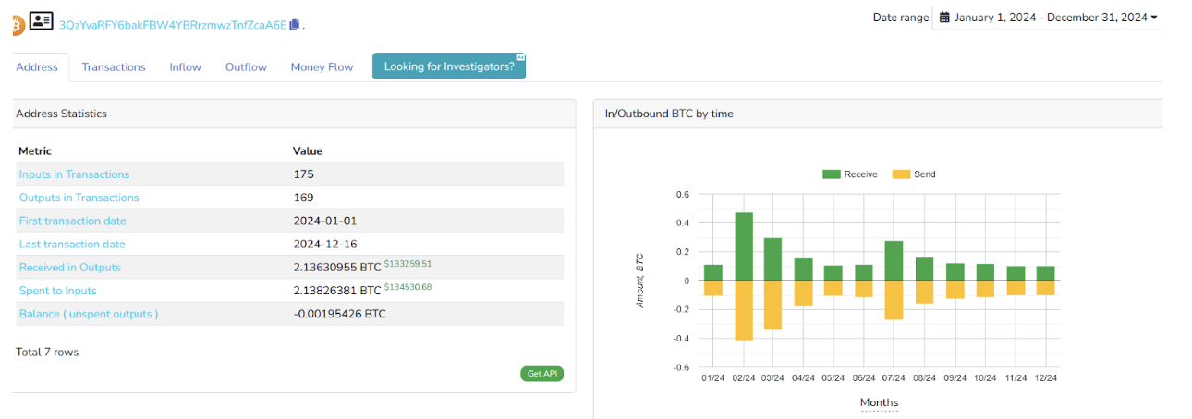Go to the Money Flow tab
Image resolution: width=1192 pixels, height=419 pixels.
[x=322, y=67]
